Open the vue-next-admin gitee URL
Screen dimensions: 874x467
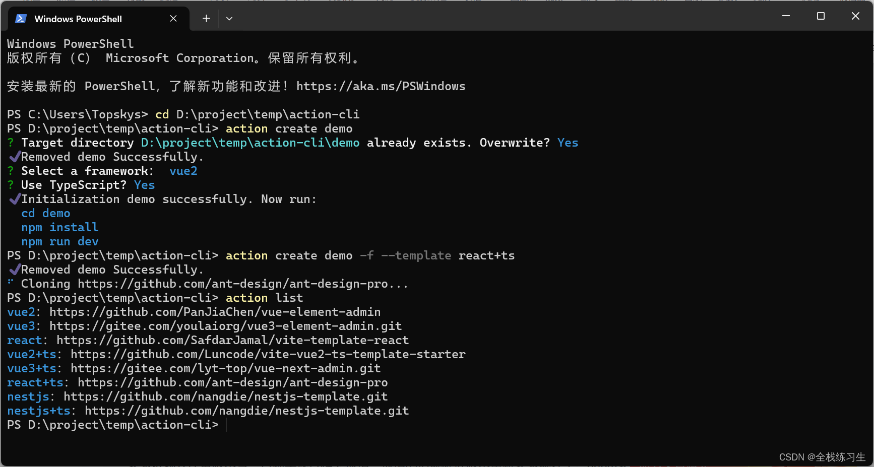225,368
